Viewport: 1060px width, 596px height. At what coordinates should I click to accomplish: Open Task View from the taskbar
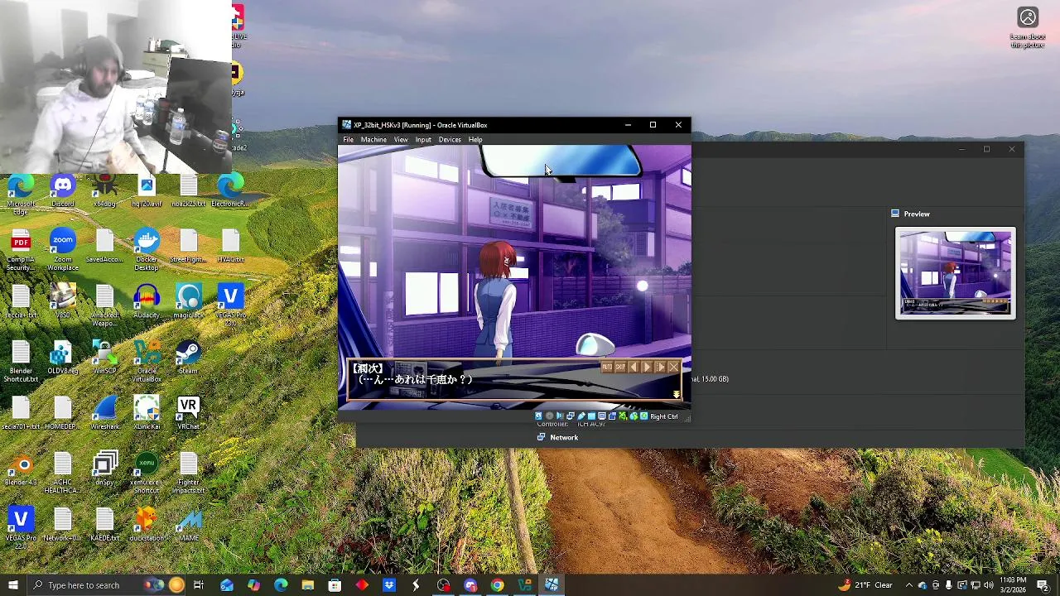pyautogui.click(x=199, y=585)
